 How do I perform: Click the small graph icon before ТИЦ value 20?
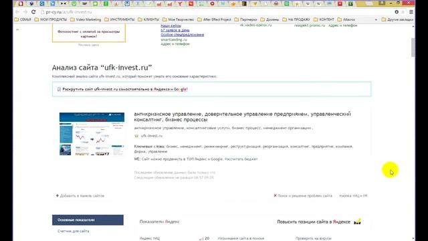coord(201,238)
